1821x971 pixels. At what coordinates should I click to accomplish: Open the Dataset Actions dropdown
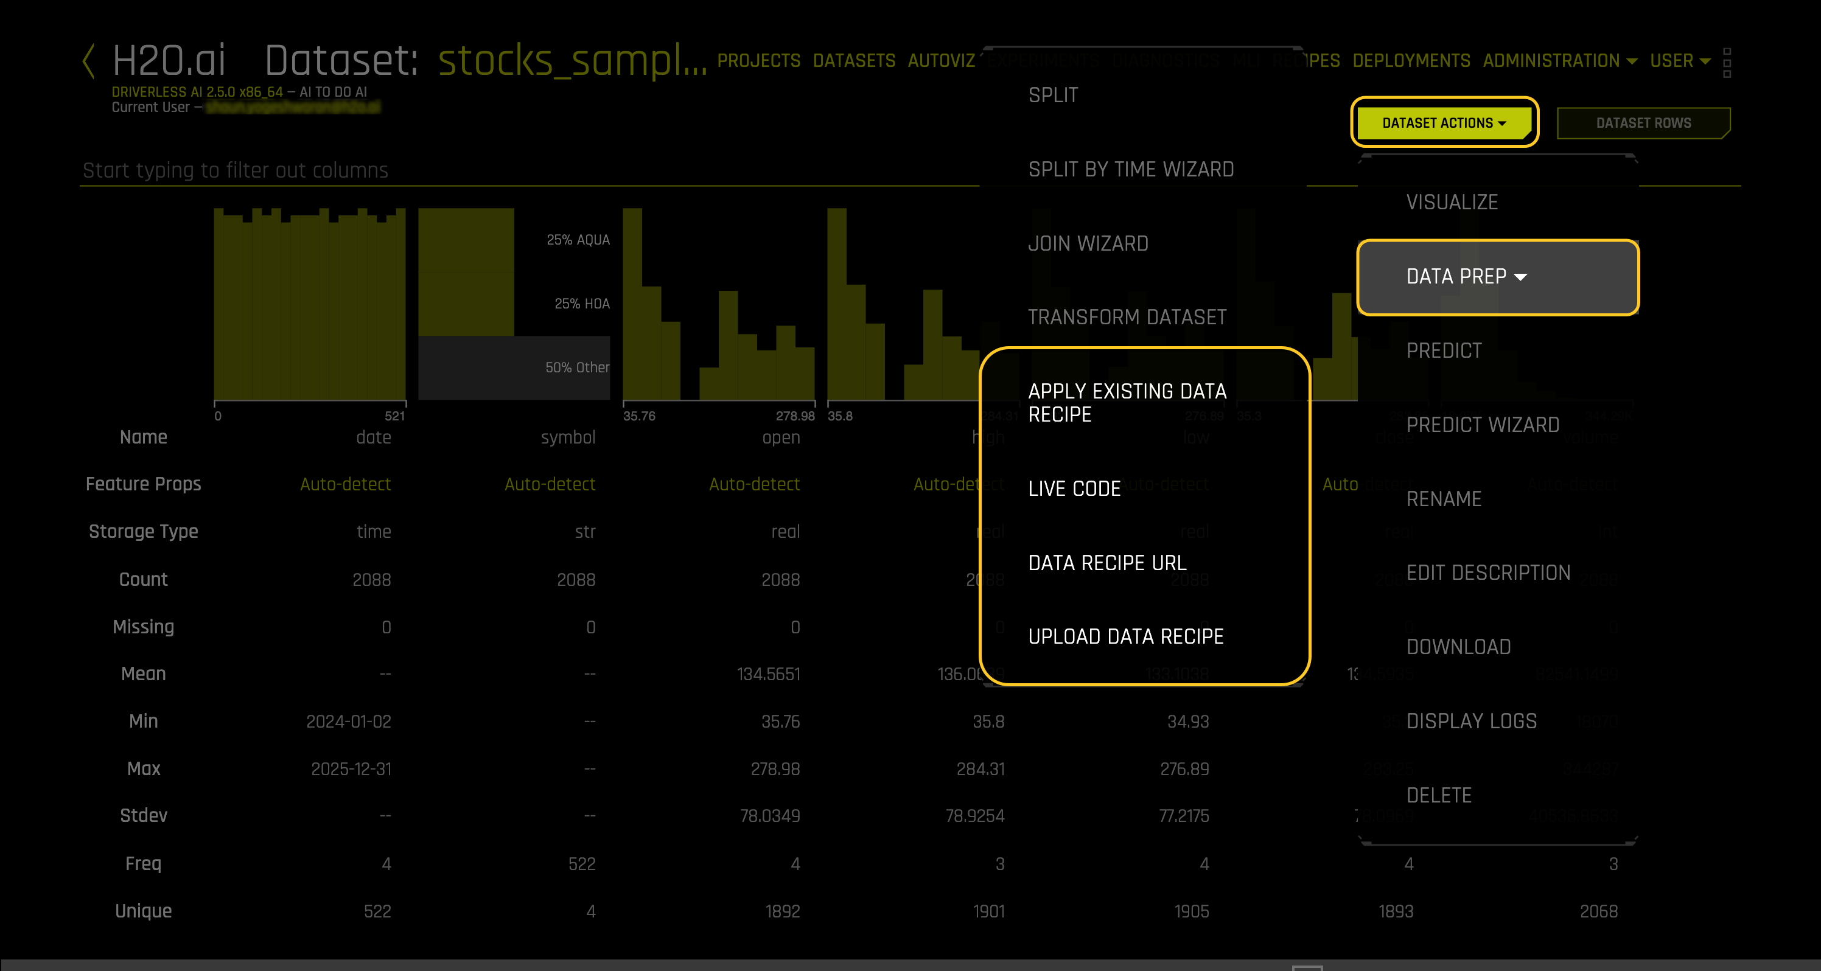click(x=1444, y=123)
